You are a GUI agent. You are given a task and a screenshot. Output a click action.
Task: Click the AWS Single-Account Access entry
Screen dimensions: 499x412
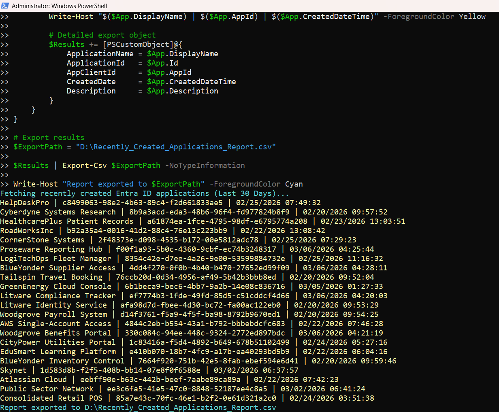55,324
